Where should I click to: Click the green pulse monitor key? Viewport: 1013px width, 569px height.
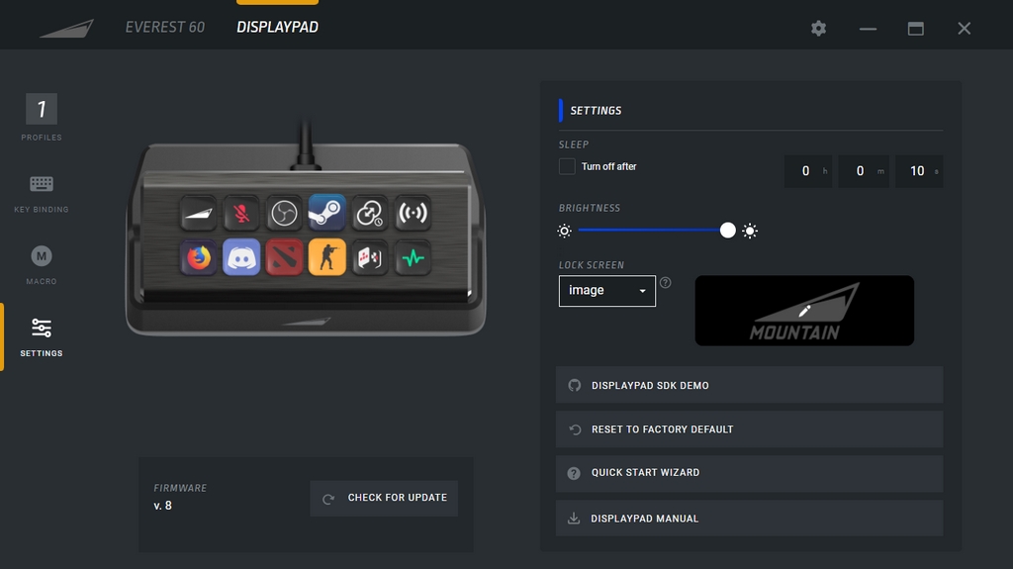(x=413, y=257)
